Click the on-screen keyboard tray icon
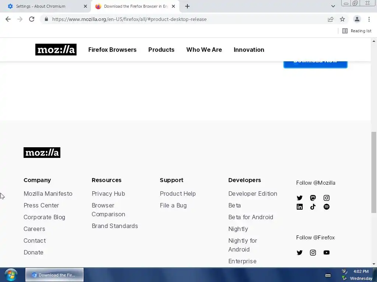Image resolution: width=377 pixels, height=282 pixels. (x=328, y=275)
